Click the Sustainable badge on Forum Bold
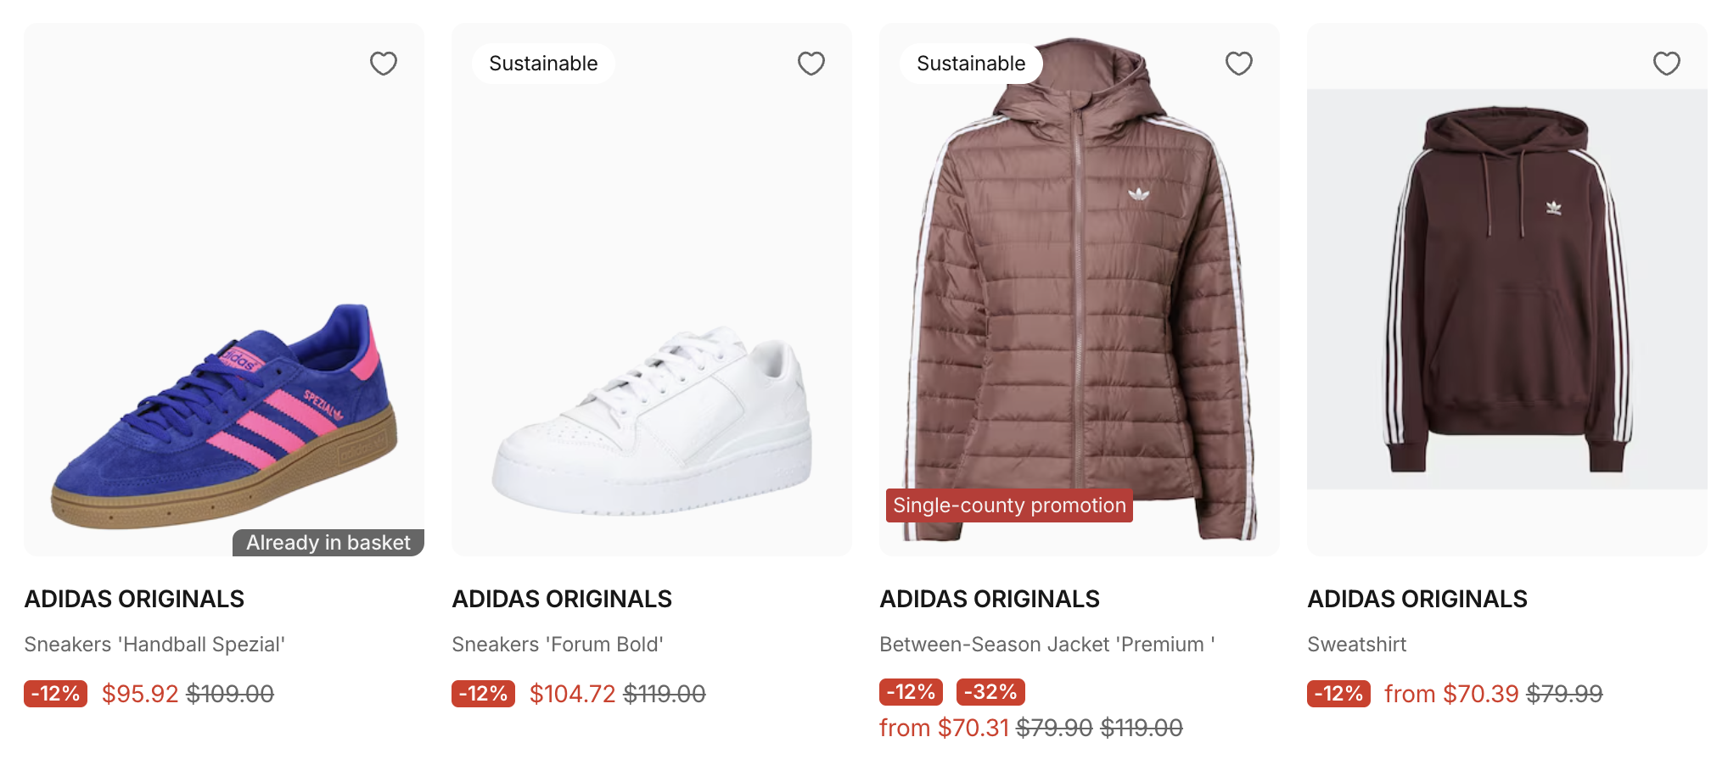This screenshot has height=765, width=1728. [x=543, y=64]
